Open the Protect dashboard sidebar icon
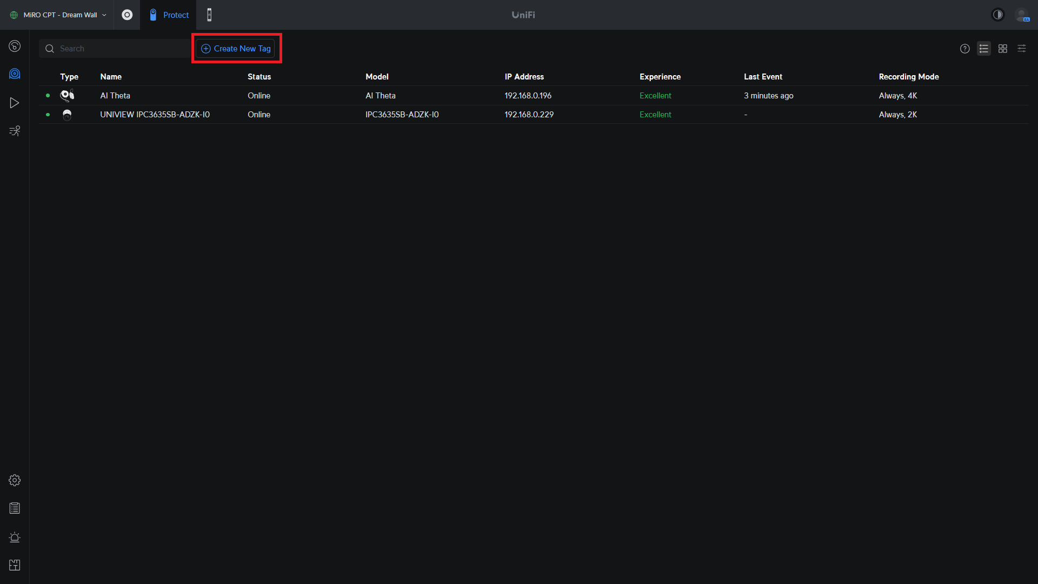1038x584 pixels. [x=15, y=47]
